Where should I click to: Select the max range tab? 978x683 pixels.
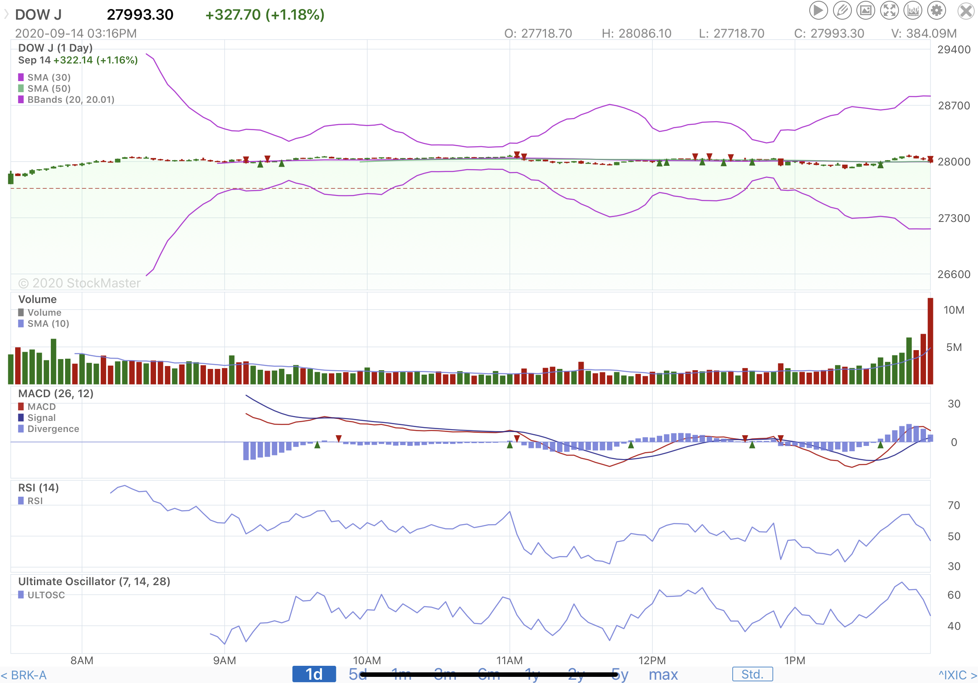pyautogui.click(x=663, y=674)
